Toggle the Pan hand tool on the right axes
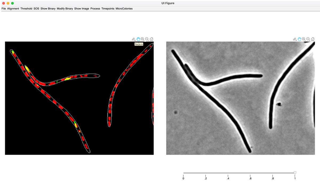The image size is (320, 184). 299,39
